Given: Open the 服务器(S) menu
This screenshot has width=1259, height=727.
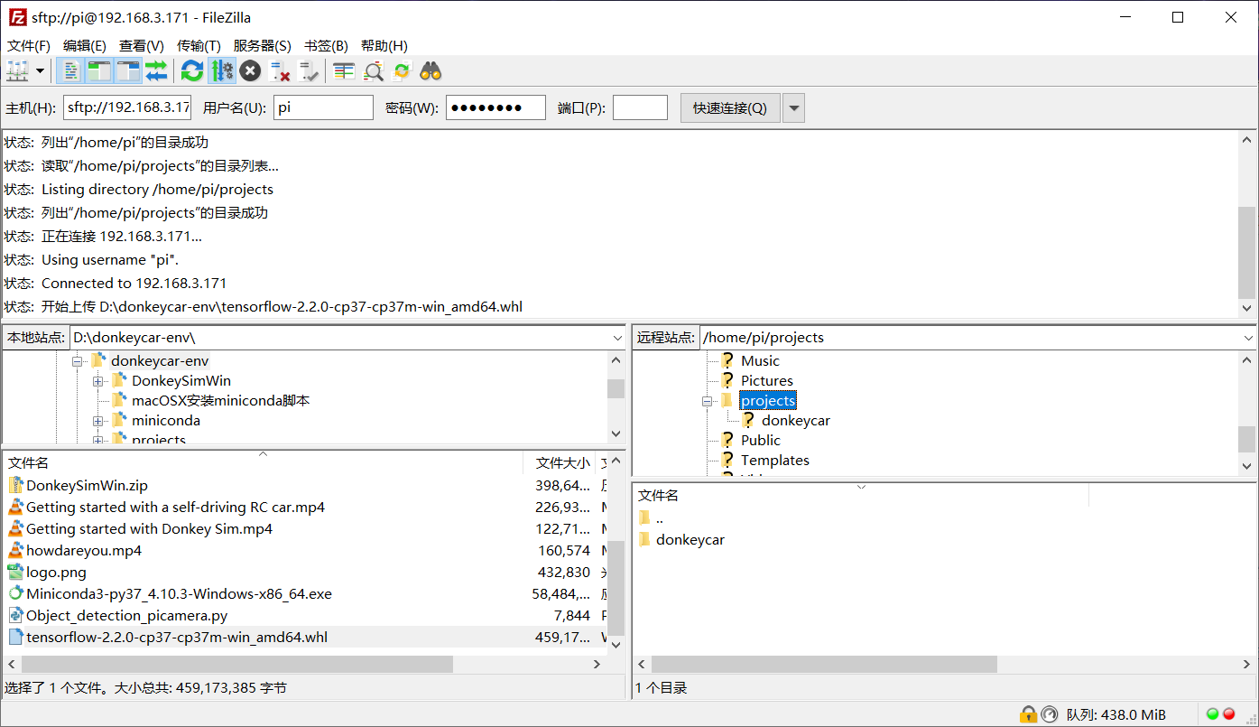Looking at the screenshot, I should click(262, 45).
